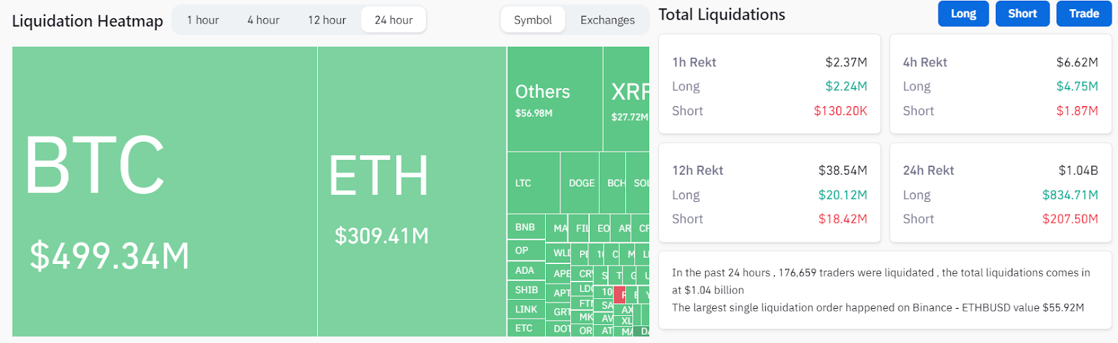Choose the 12 hour timeframe
Viewport: 1118px width, 343px height.
point(327,20)
